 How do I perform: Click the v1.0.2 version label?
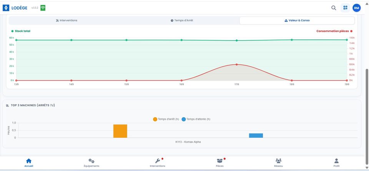[35, 8]
